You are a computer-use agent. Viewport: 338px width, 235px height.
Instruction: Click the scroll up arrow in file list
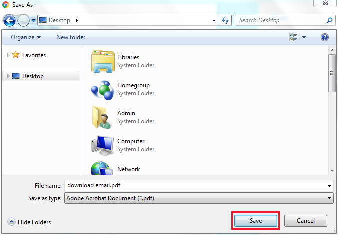[332, 50]
